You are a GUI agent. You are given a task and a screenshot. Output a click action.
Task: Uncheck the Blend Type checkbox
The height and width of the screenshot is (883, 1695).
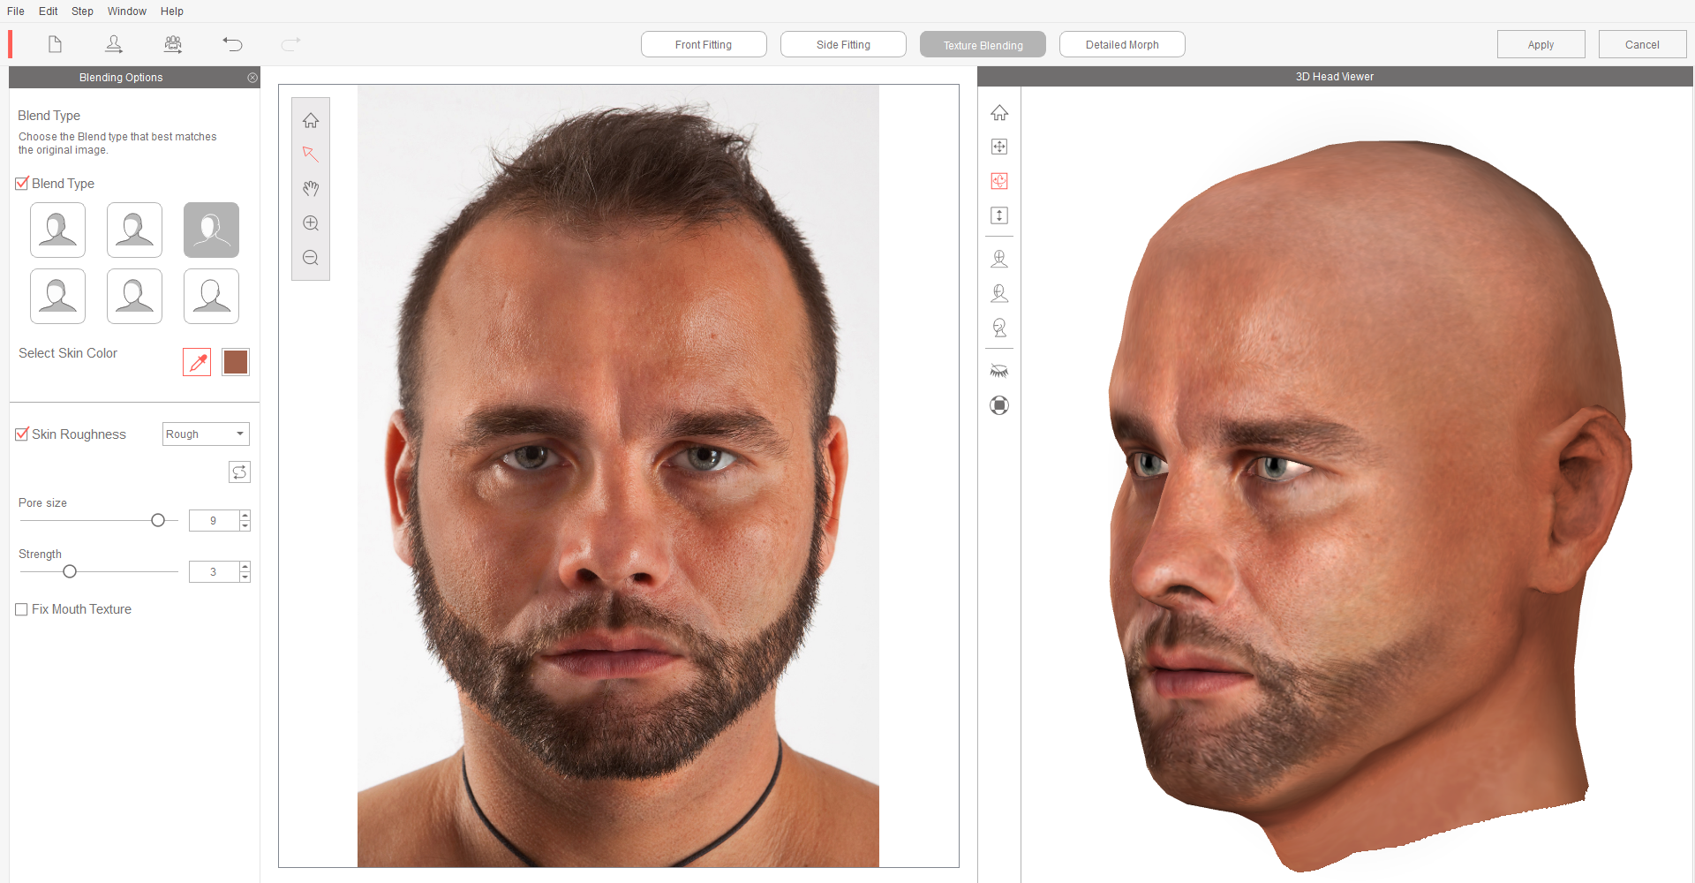coord(22,184)
